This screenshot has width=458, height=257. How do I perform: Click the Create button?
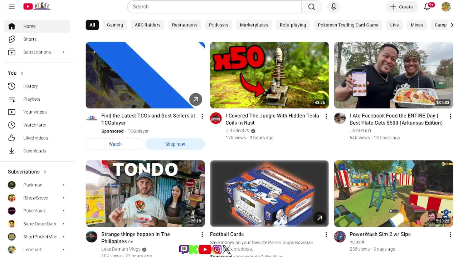pyautogui.click(x=401, y=7)
